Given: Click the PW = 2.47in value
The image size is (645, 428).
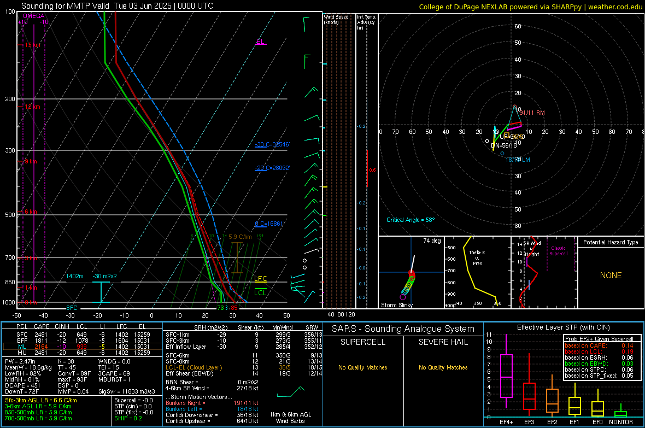Looking at the screenshot, I should (20, 361).
